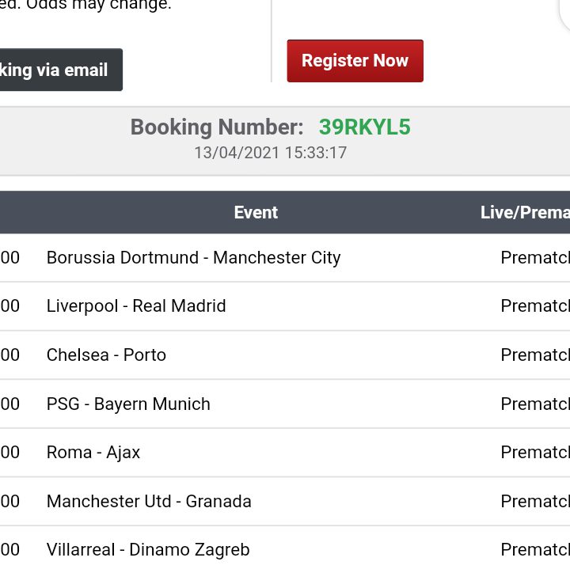Image resolution: width=570 pixels, height=569 pixels.
Task: Select the Roma - Ajax match
Action: click(x=93, y=453)
